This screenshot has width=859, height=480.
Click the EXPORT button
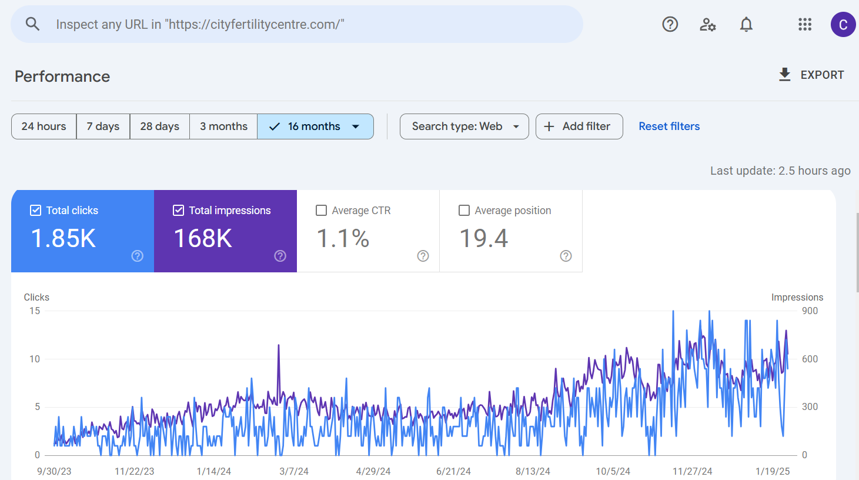coord(811,75)
